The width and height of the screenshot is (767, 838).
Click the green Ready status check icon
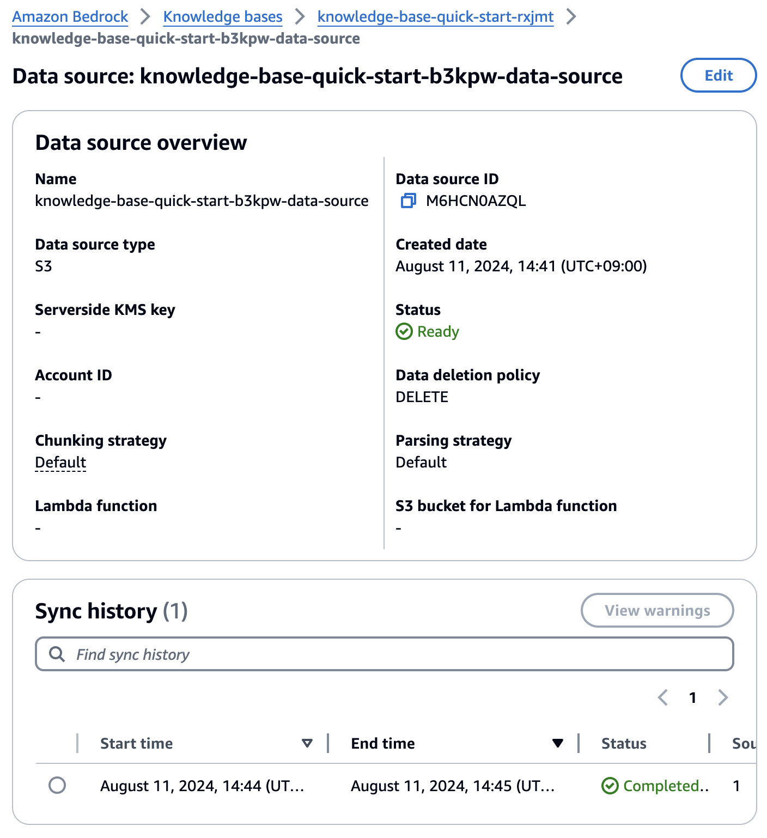(x=404, y=331)
